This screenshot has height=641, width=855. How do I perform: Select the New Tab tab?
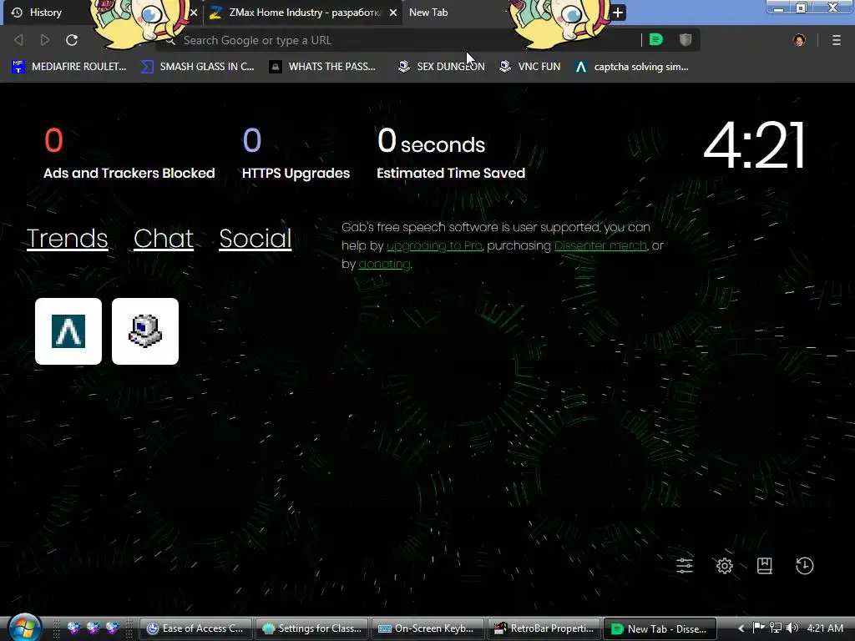(428, 13)
